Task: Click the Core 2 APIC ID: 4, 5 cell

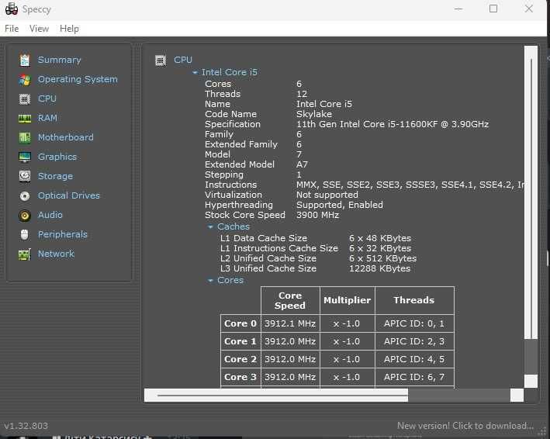Action: 414,359
